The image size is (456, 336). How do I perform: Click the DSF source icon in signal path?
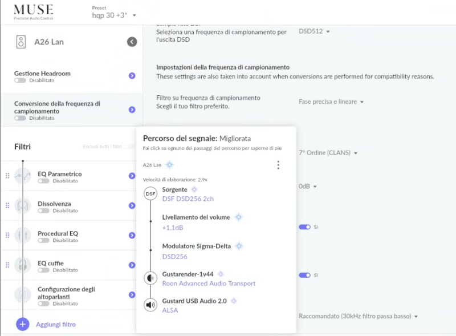[150, 193]
